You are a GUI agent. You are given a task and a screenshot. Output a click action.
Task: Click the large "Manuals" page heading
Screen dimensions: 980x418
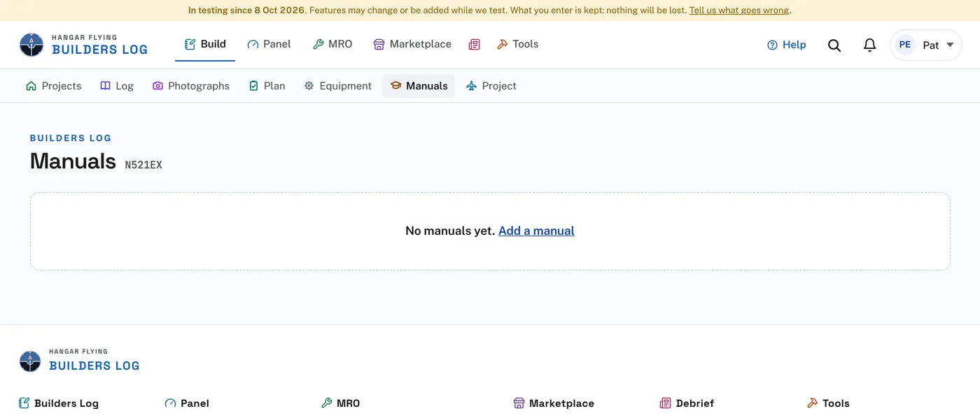73,161
